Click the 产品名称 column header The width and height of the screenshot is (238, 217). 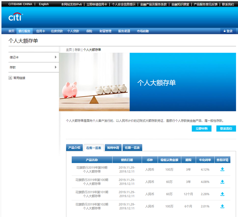(92, 160)
